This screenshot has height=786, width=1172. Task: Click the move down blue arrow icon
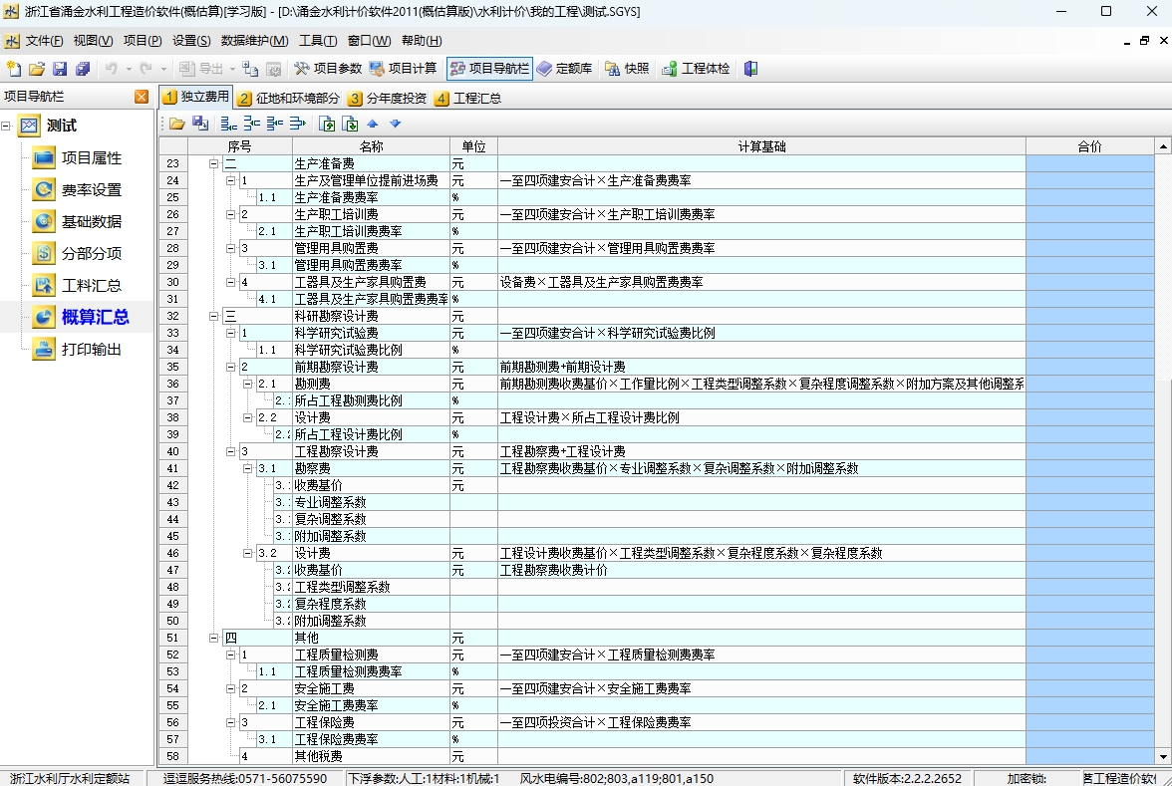396,124
